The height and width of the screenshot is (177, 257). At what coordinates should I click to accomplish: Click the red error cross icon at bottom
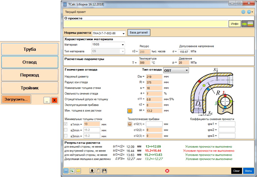(167, 171)
